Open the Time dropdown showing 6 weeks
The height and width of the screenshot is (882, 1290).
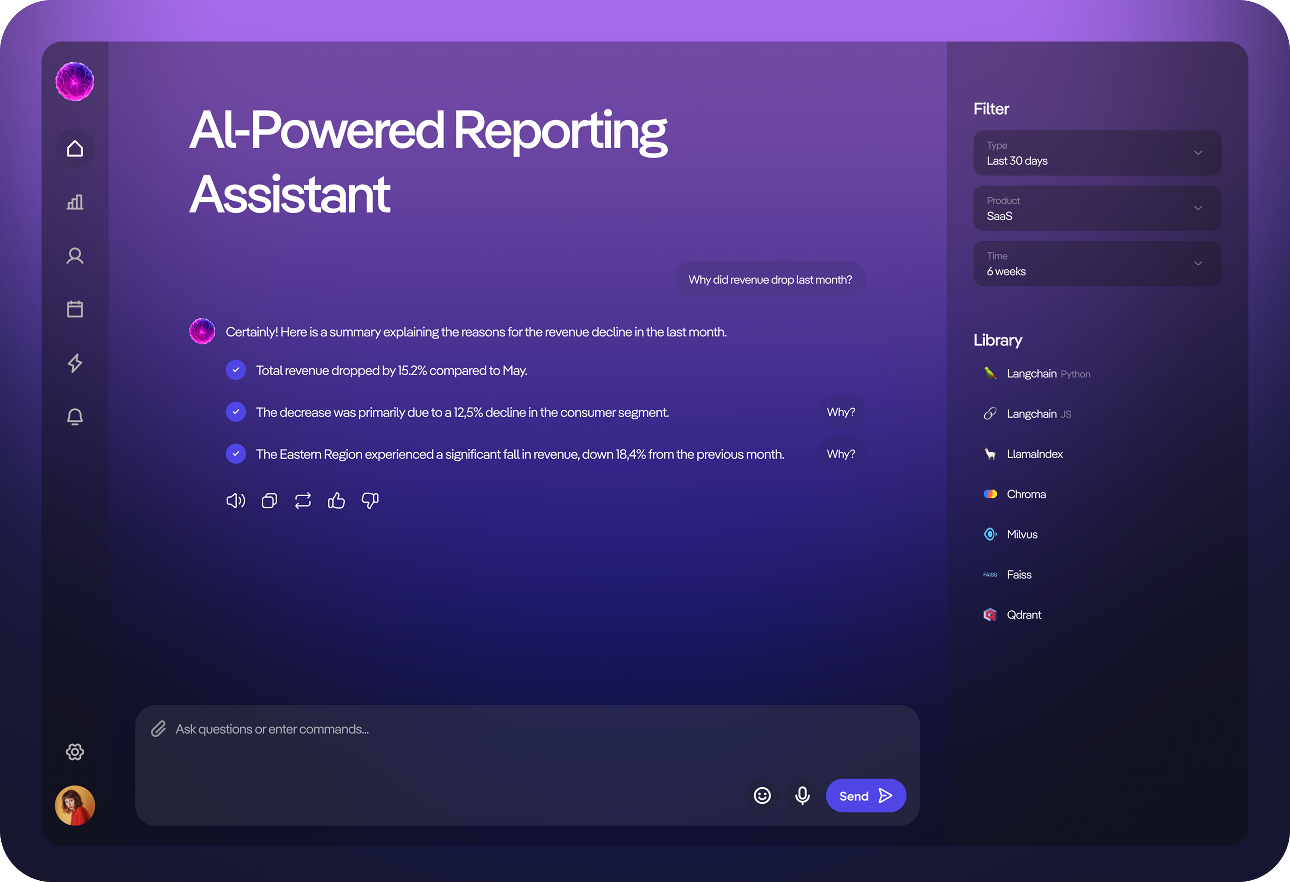(x=1097, y=263)
